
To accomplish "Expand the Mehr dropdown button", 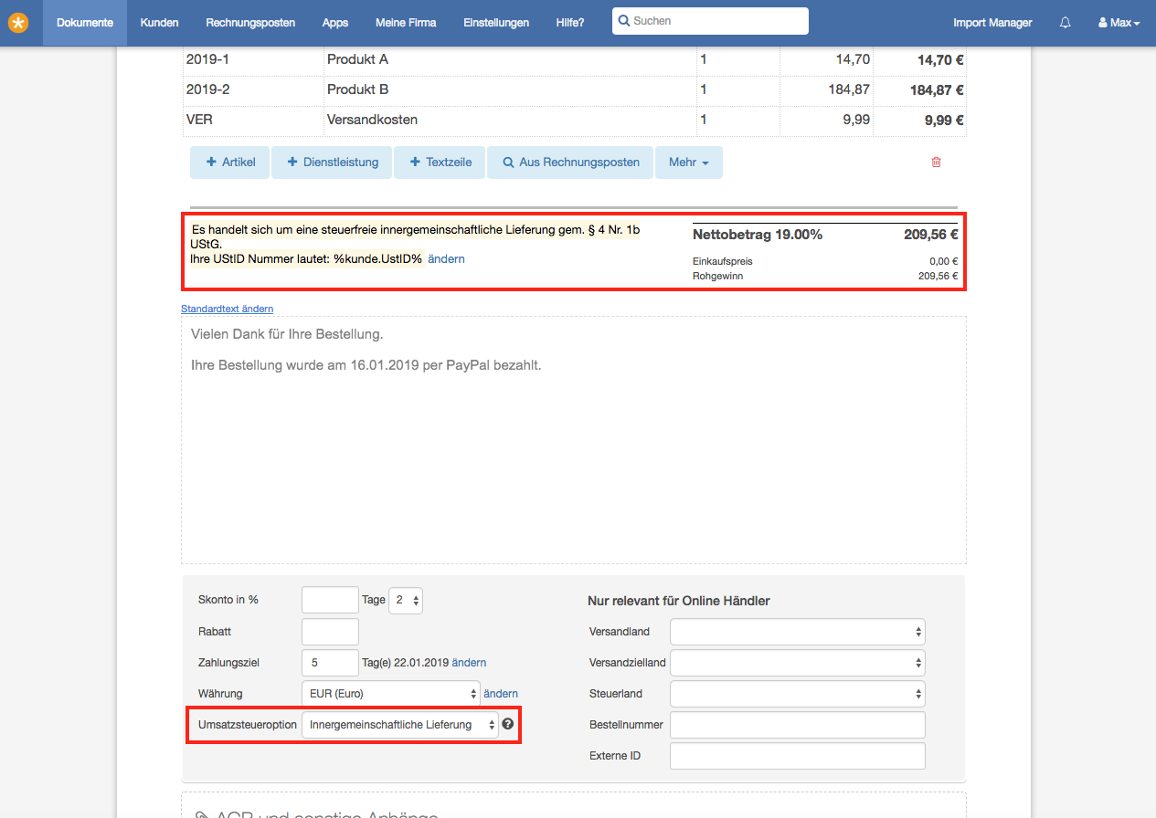I will (x=689, y=163).
